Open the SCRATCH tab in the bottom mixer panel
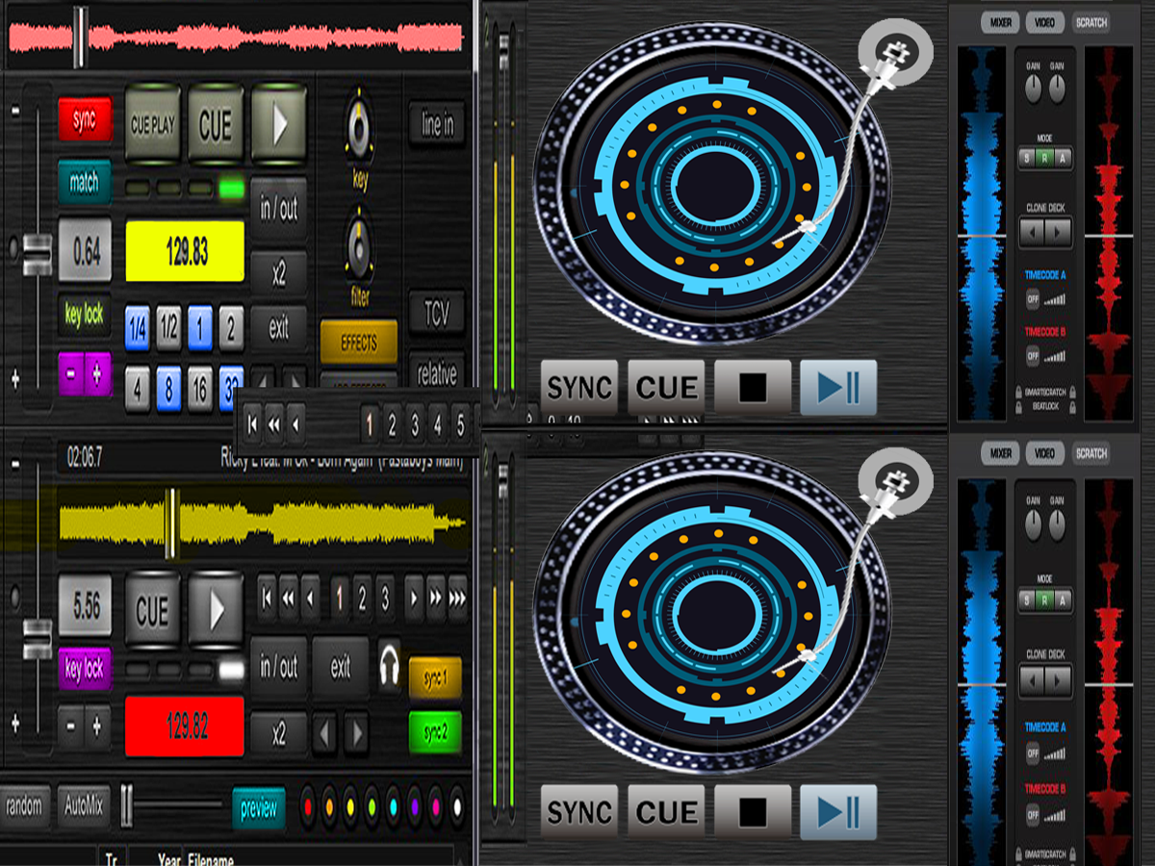This screenshot has width=1155, height=866. coord(1091,453)
